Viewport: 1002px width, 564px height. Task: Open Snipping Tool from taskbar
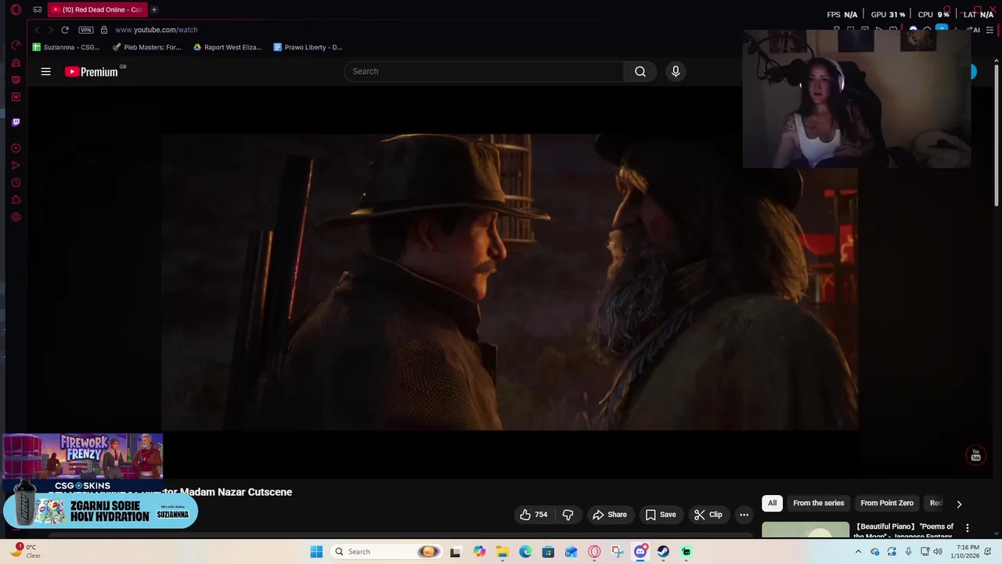click(617, 551)
